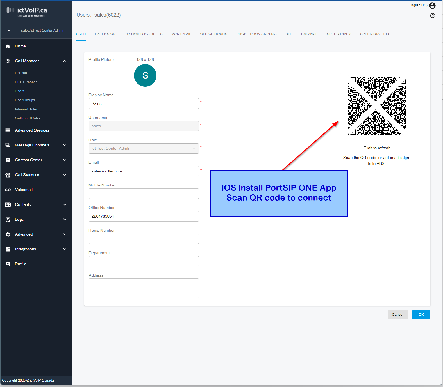Expand the Message Channels chevron
Screen dimensions: 443x387
(x=65, y=145)
